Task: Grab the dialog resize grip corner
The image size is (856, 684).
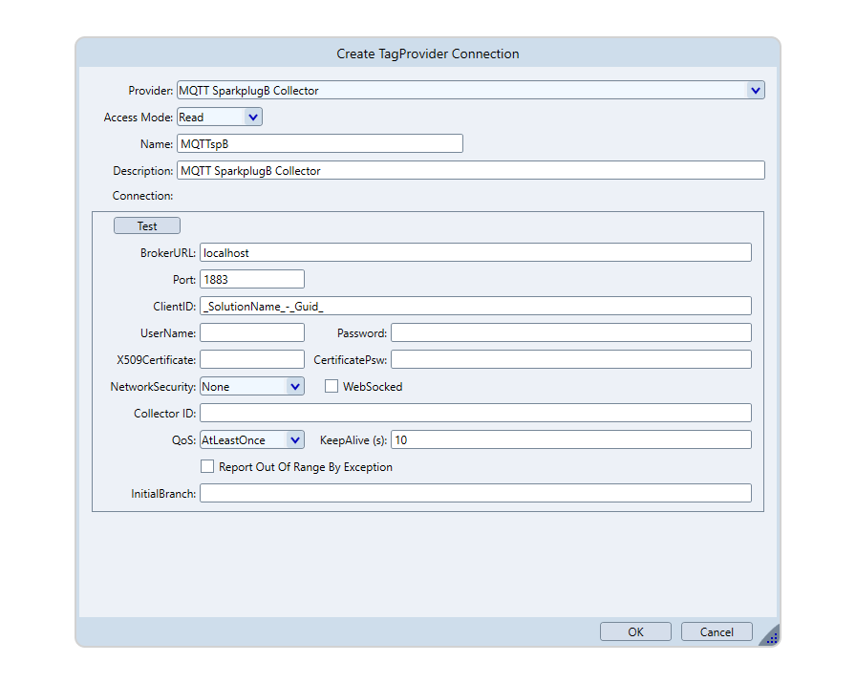Action: (x=770, y=636)
